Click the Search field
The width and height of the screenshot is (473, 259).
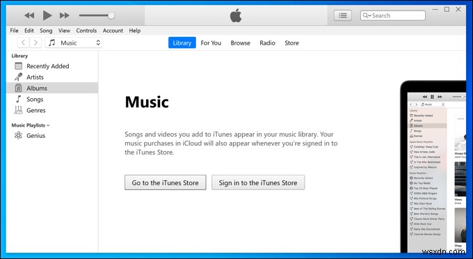point(393,15)
